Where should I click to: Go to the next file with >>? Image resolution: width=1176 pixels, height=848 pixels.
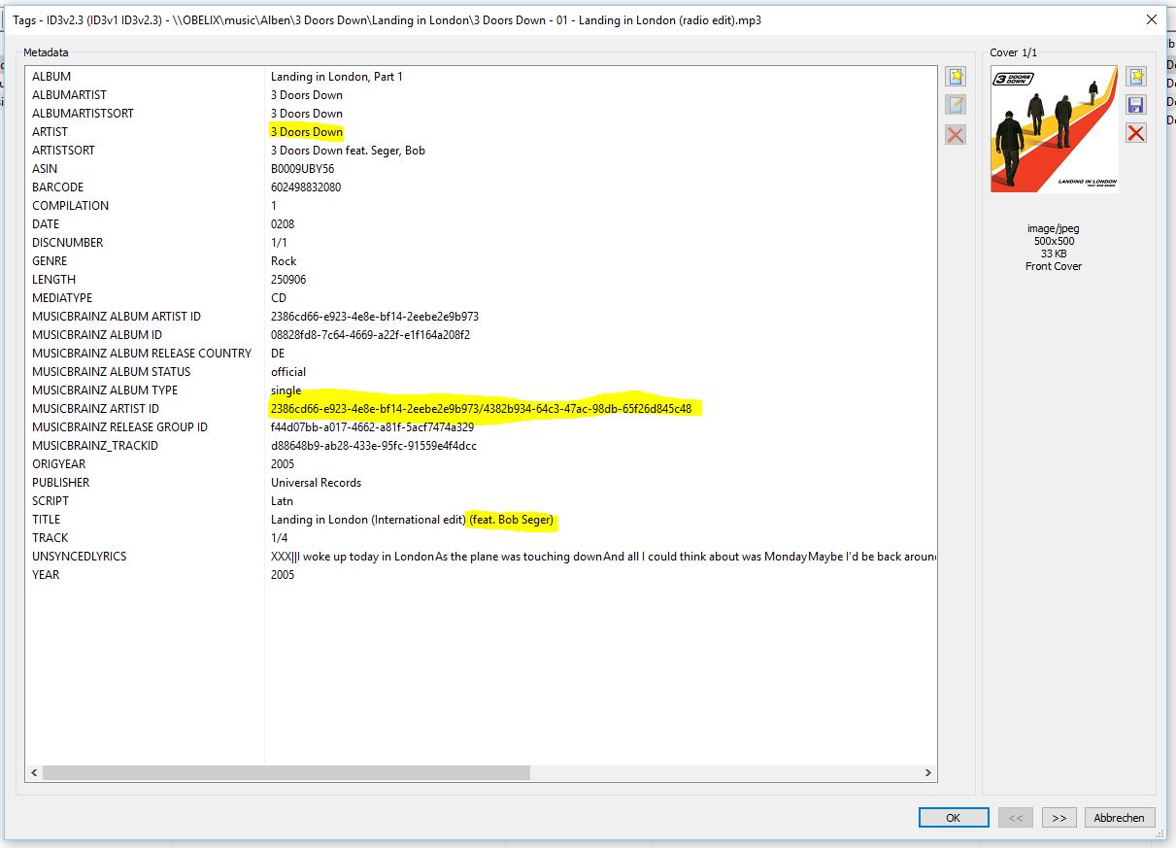(x=1059, y=818)
